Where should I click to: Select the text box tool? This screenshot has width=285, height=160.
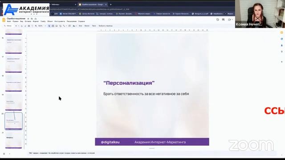[53, 26]
